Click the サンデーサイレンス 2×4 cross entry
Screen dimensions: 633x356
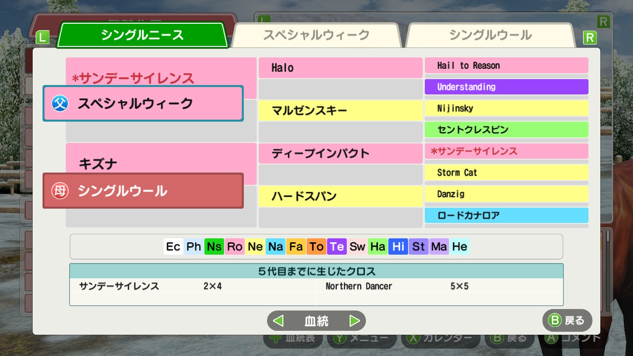point(193,286)
